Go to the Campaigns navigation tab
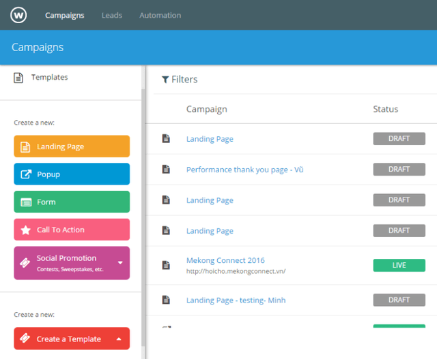The image size is (437, 359). pyautogui.click(x=65, y=15)
